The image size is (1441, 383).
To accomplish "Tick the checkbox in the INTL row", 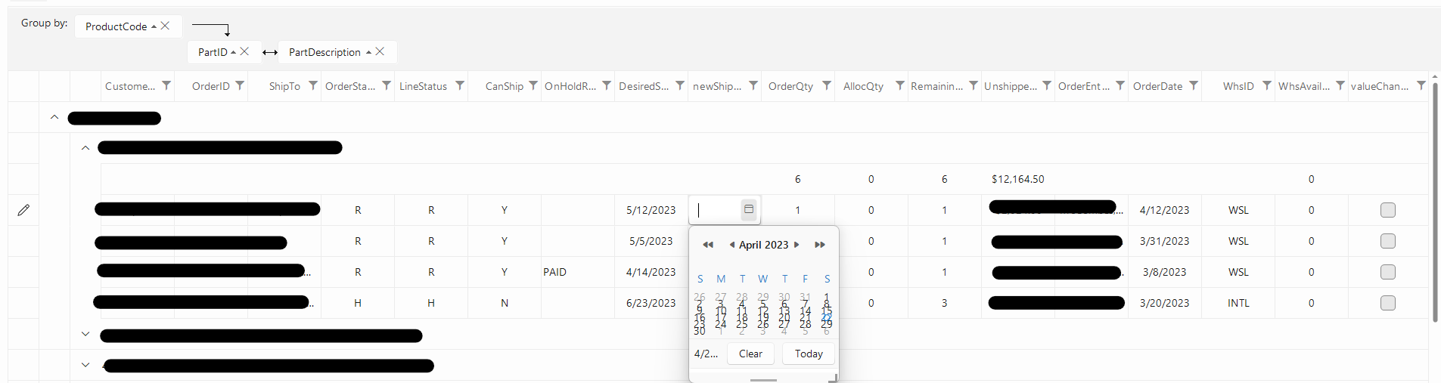I will click(1387, 303).
